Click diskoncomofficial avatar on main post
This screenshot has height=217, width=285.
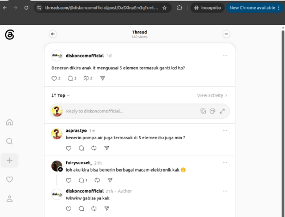pos(57,56)
